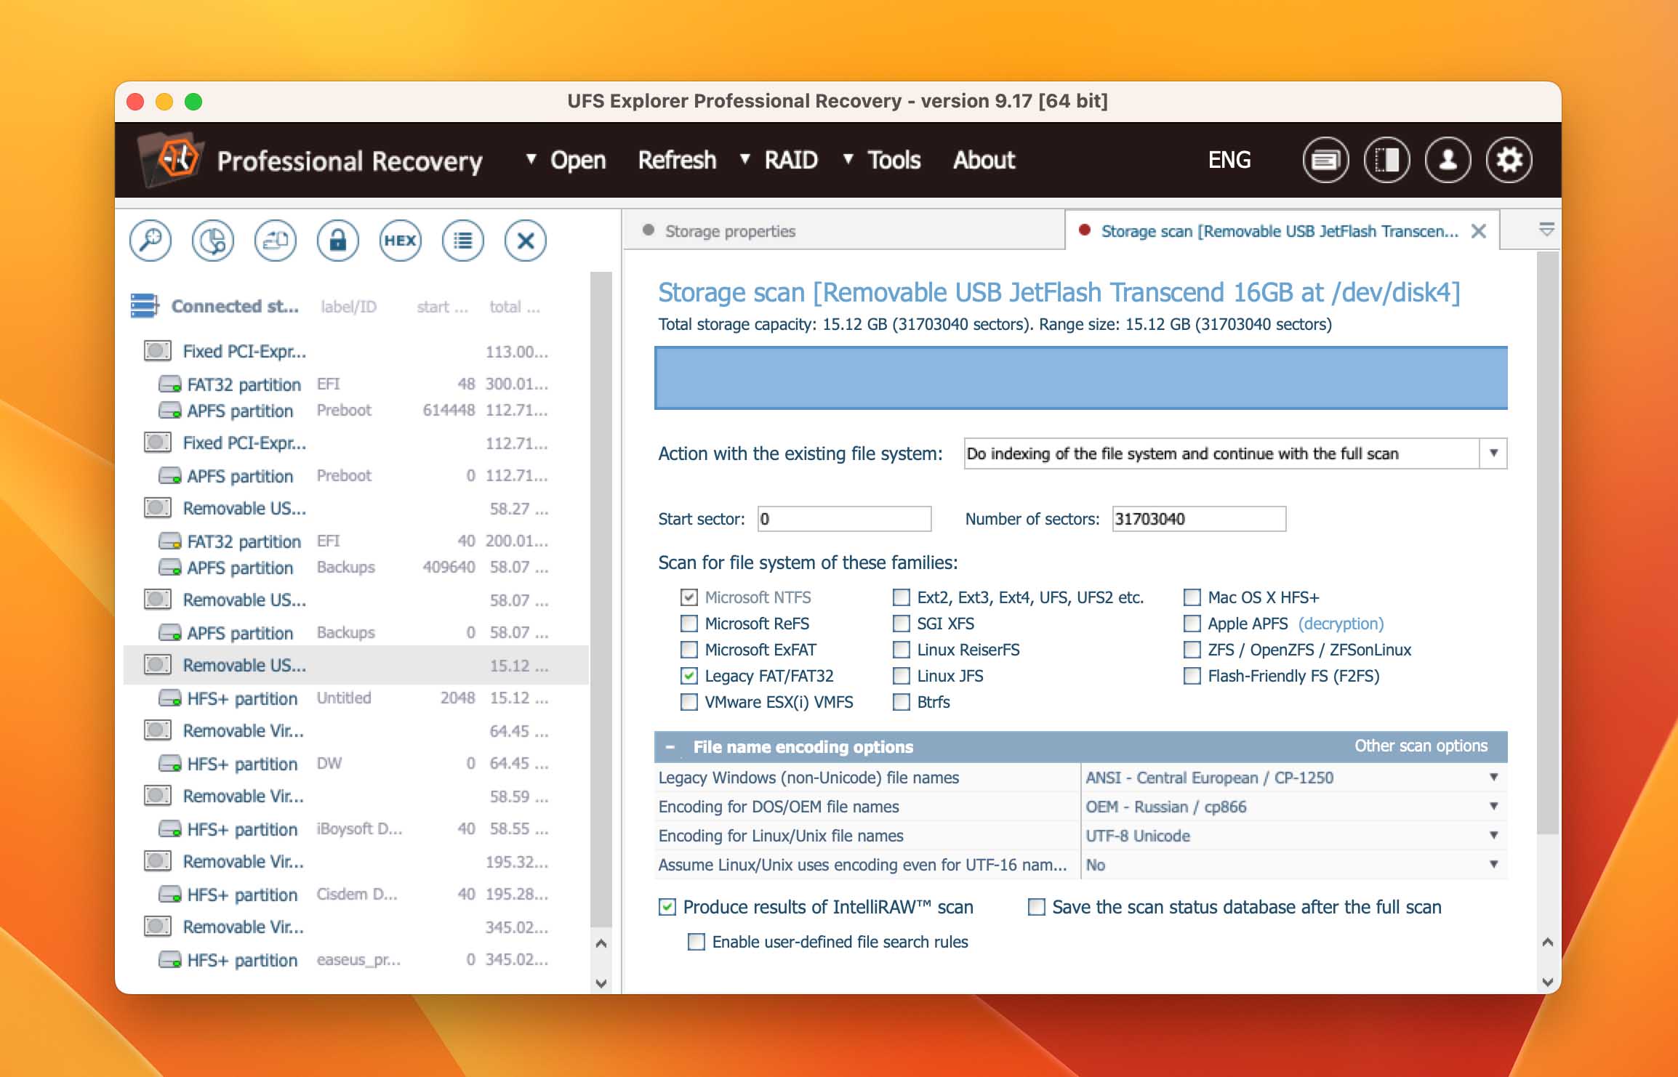The height and width of the screenshot is (1077, 1678).
Task: Enable user-defined file search rules checkbox
Action: 697,942
